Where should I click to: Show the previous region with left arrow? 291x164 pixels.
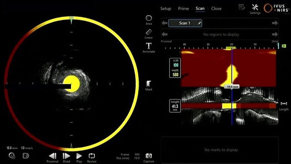(165, 35)
